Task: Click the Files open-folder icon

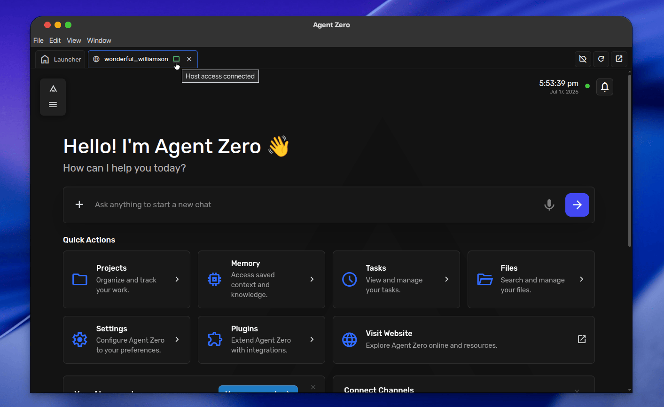Action: coord(485,279)
